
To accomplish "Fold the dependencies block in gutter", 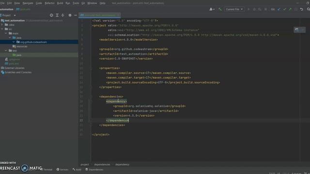I will [91, 97].
